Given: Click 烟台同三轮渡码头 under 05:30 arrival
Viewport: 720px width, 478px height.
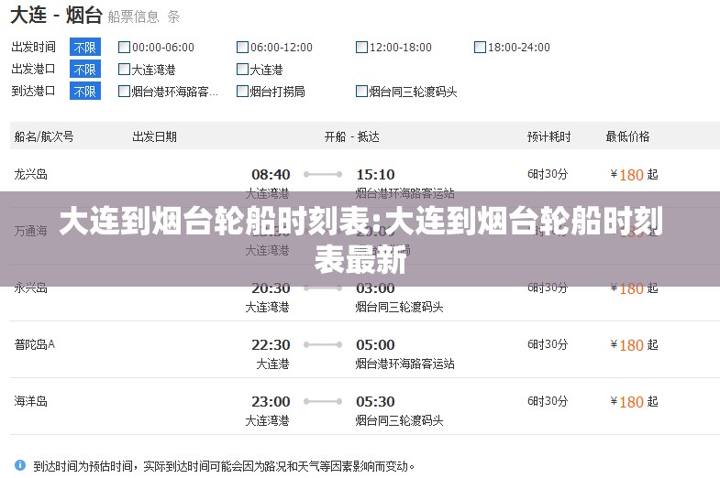Looking at the screenshot, I should click(x=400, y=420).
